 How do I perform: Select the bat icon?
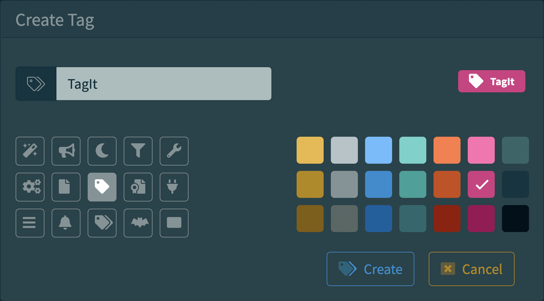tap(138, 223)
